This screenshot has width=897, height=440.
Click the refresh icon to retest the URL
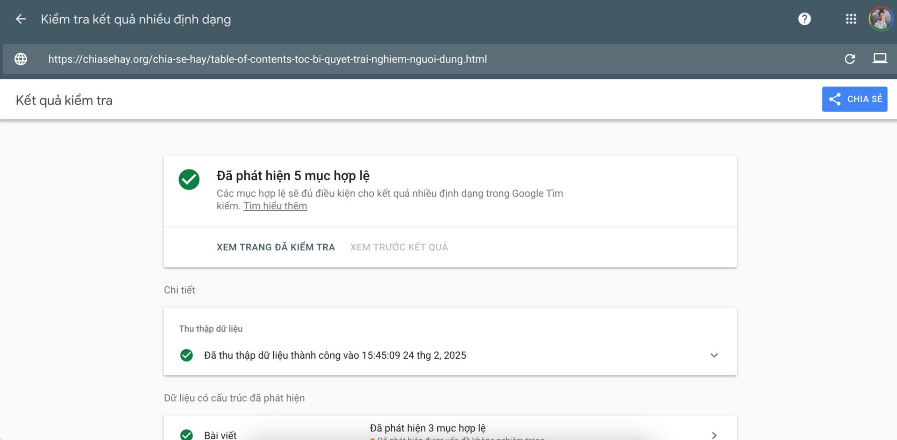point(850,59)
